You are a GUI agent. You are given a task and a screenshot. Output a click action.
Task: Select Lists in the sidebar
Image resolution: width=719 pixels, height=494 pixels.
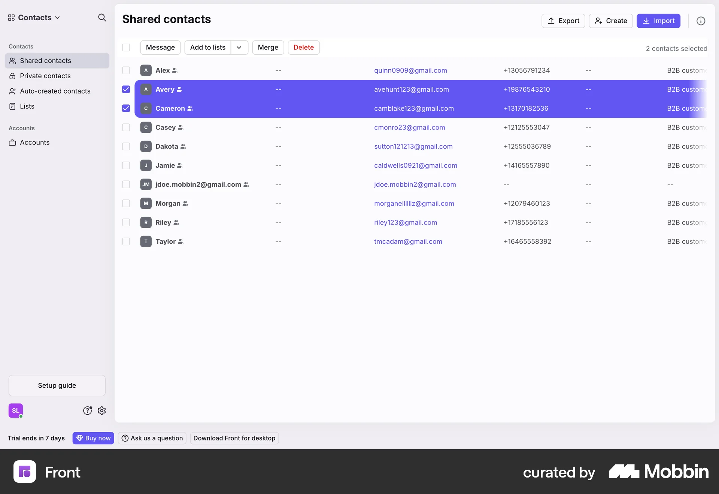[27, 106]
